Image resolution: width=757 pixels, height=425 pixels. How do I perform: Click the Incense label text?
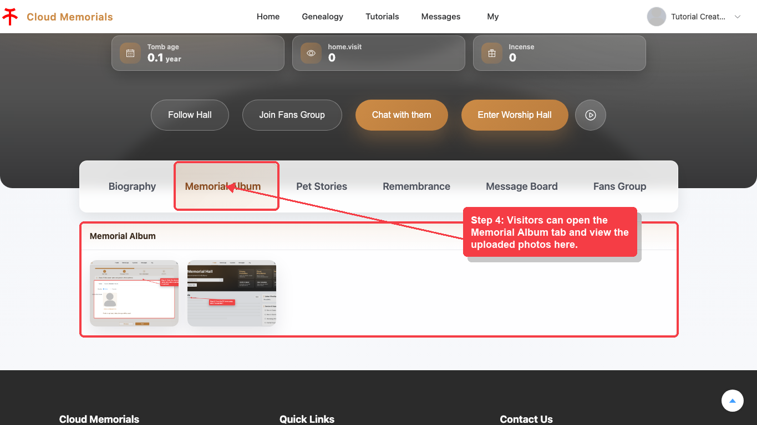[x=521, y=47]
